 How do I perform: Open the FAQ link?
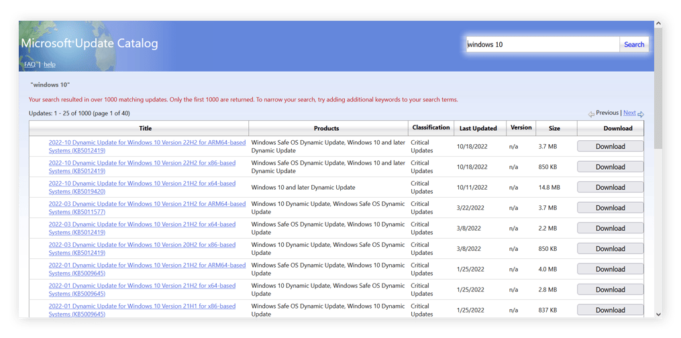click(x=30, y=64)
